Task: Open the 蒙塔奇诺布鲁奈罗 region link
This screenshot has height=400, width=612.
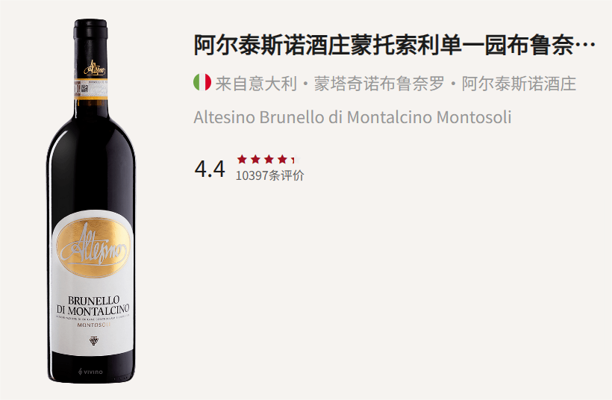Action: point(379,84)
